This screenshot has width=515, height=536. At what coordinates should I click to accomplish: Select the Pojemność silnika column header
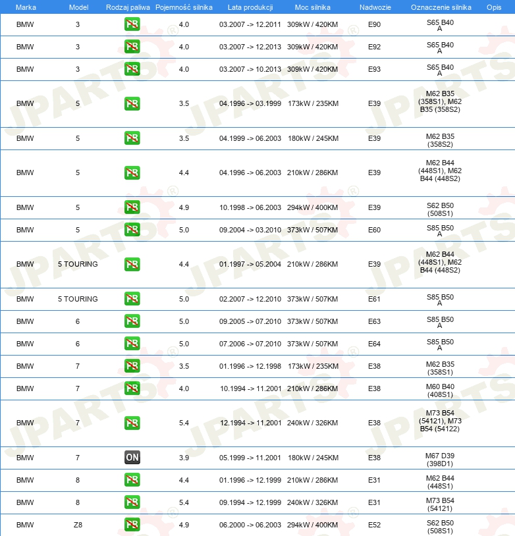[x=184, y=7]
